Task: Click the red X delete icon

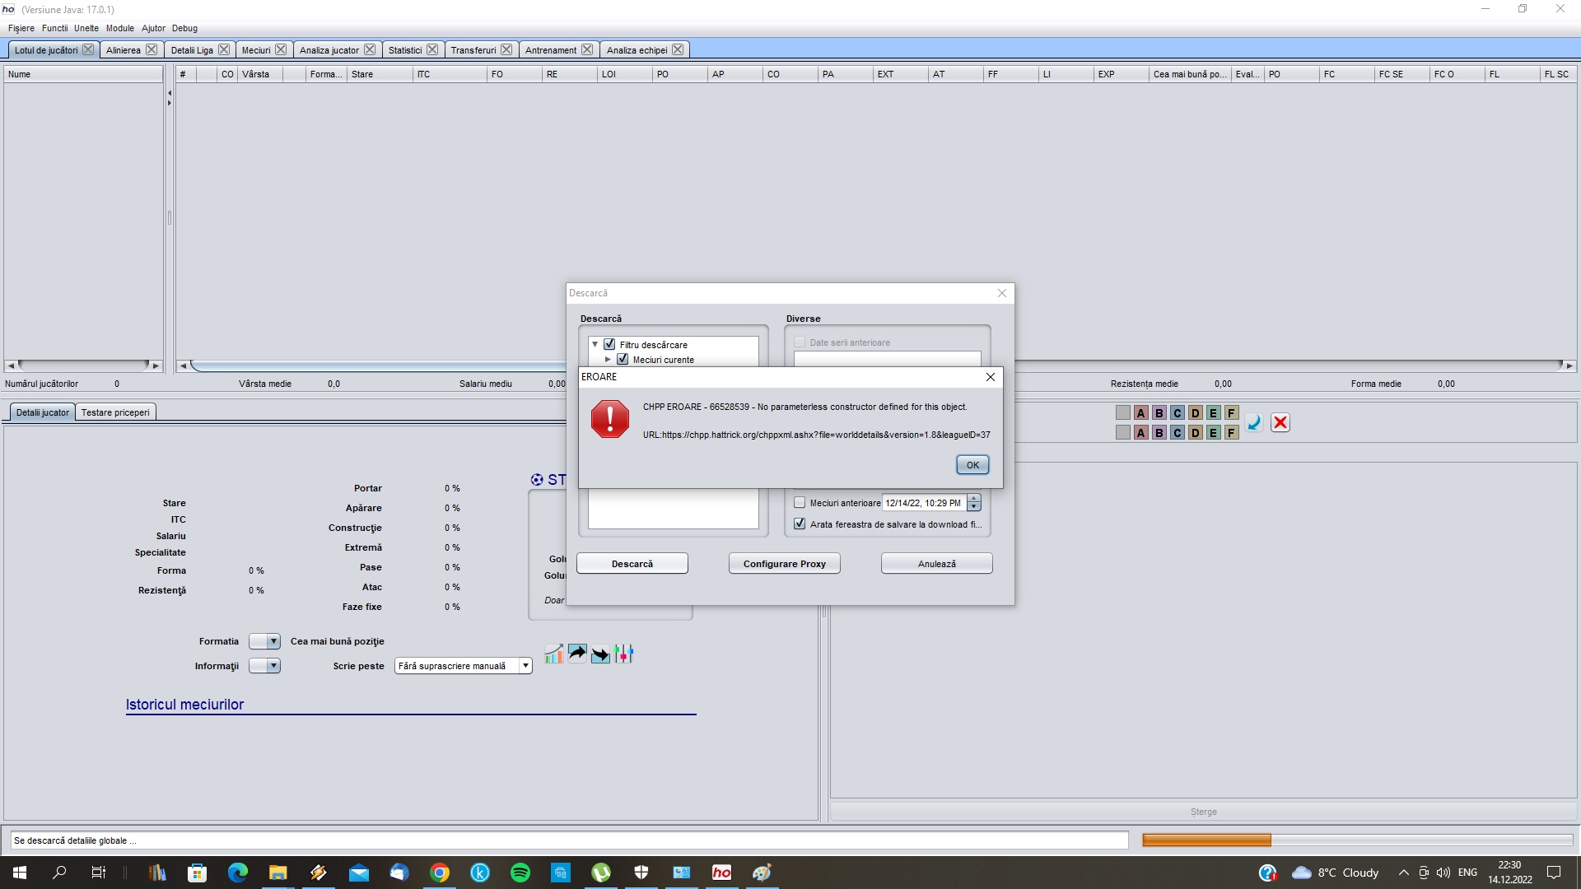Action: click(1280, 422)
